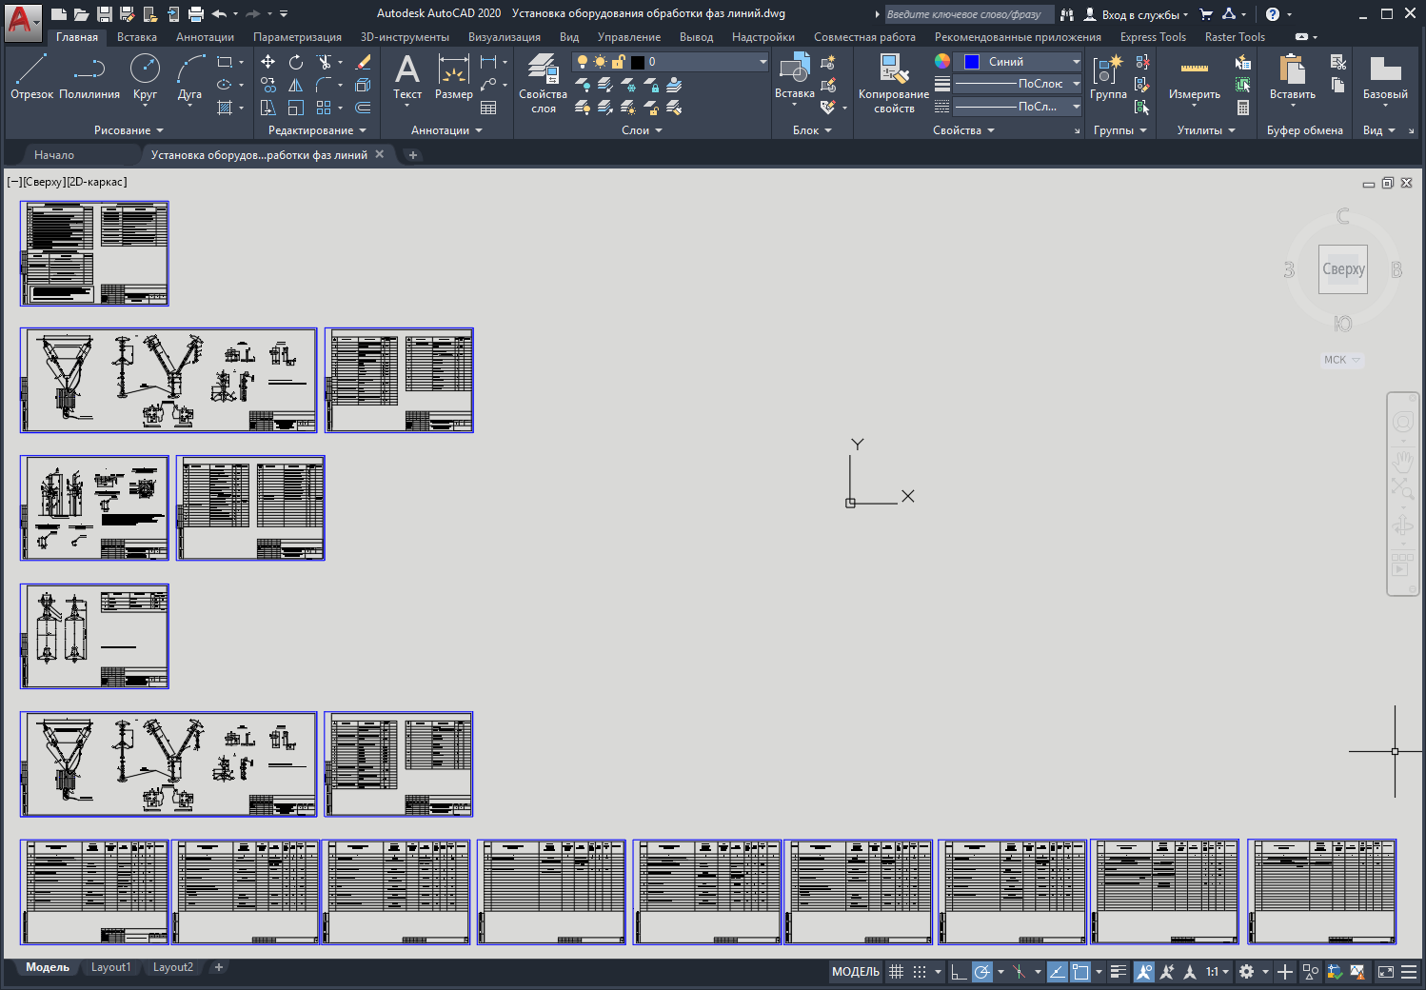Click the keyword search input field
1426x990 pixels.
pyautogui.click(x=967, y=14)
